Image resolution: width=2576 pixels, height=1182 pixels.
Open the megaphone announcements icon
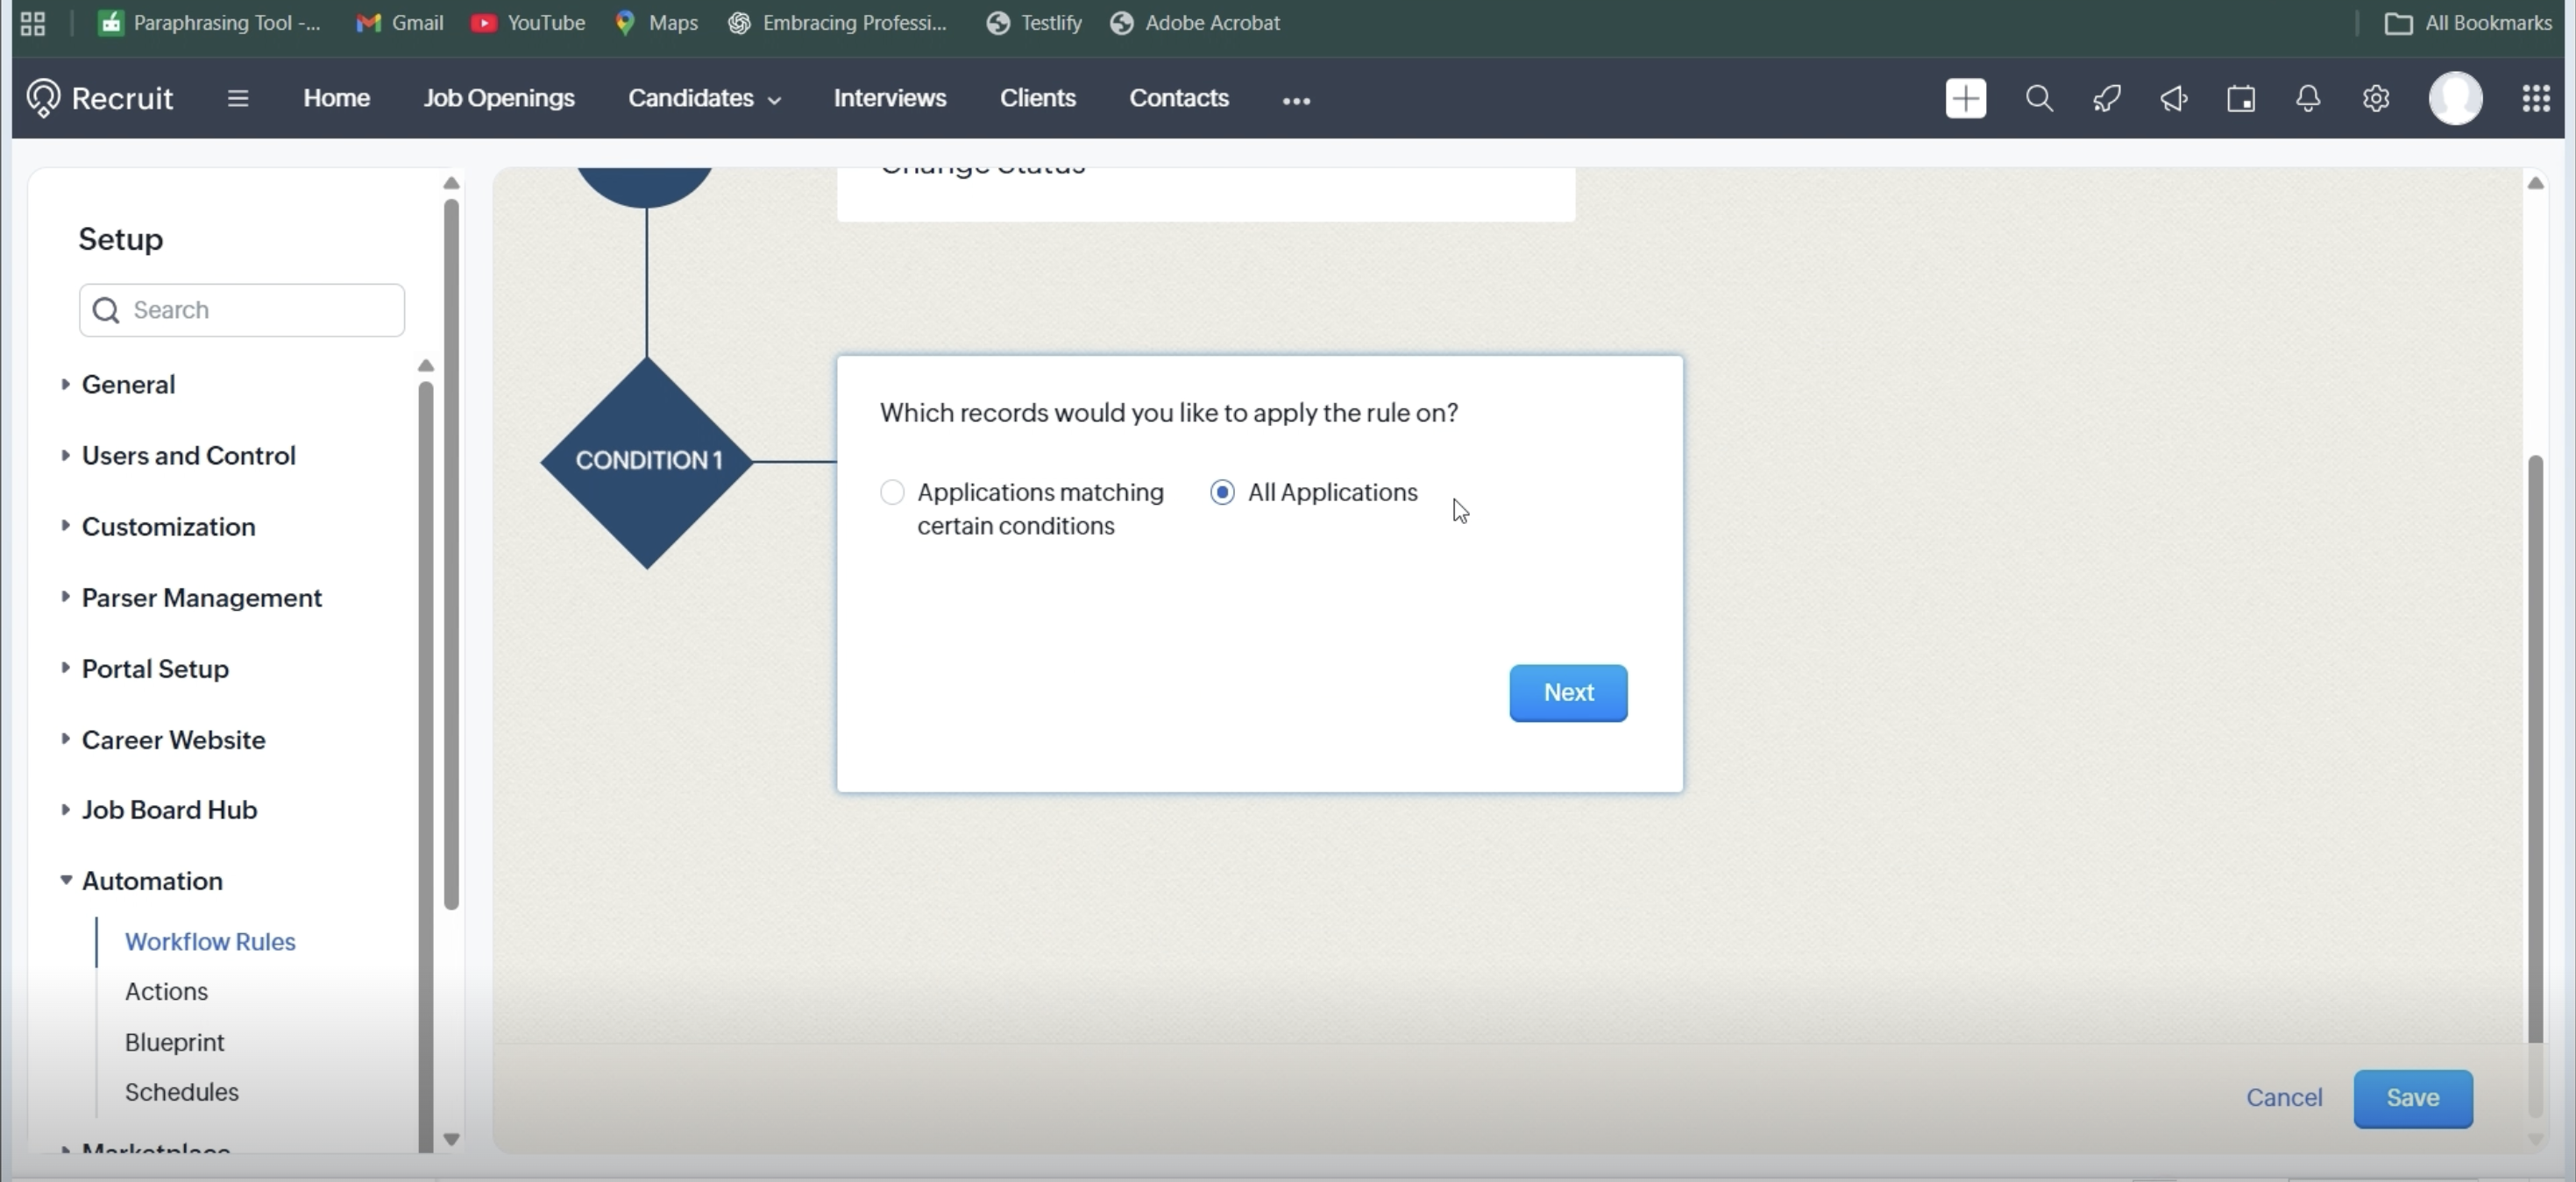tap(2174, 99)
